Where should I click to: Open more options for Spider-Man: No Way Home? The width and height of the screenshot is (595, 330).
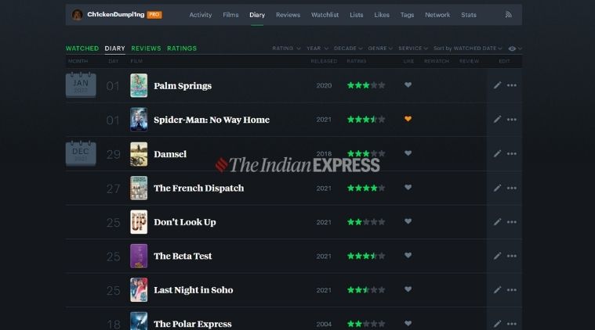pos(512,120)
